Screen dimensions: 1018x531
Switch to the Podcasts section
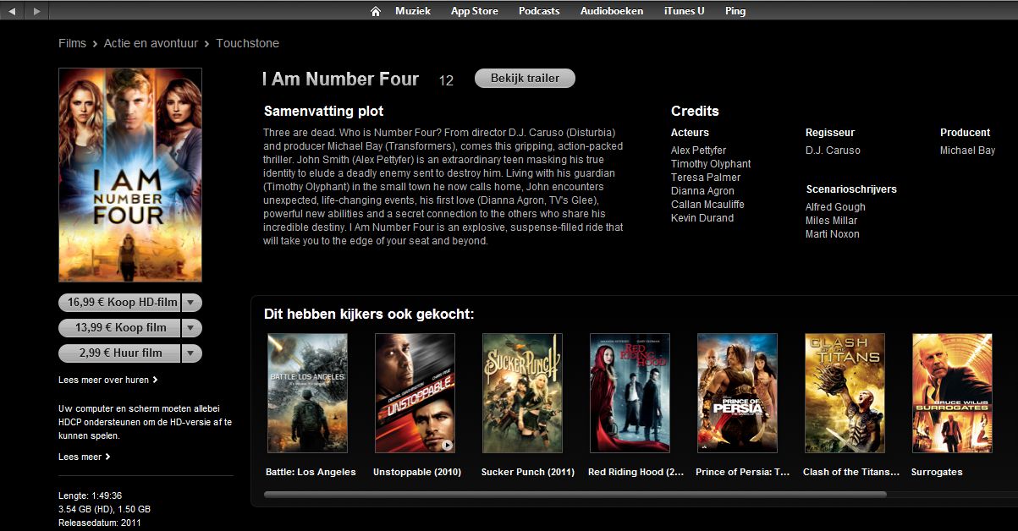(x=539, y=11)
